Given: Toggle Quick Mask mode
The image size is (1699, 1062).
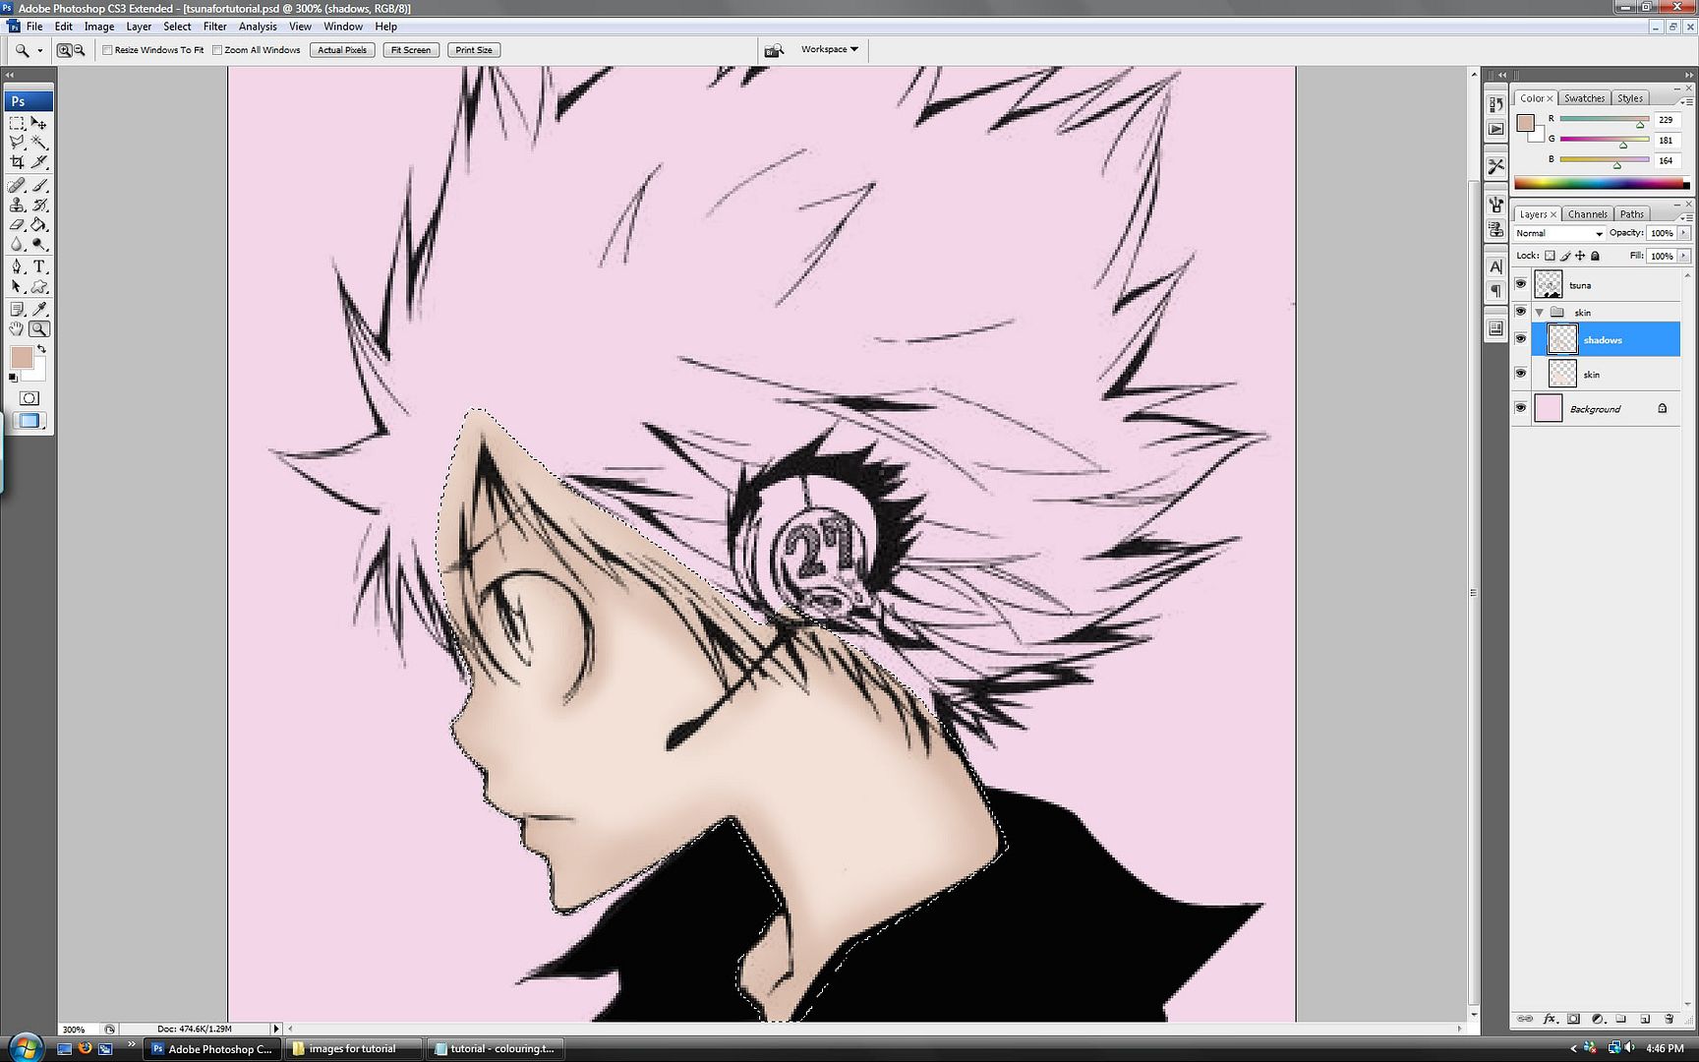Looking at the screenshot, I should tap(29, 398).
